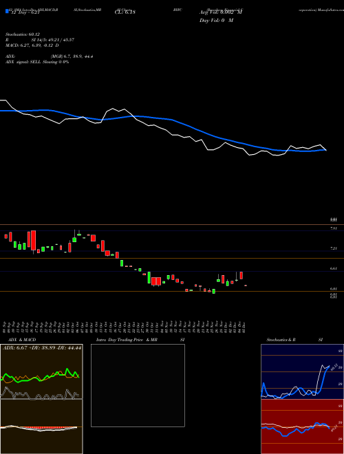The width and height of the screenshot is (344, 454).
Task: Click the 'ADX: 6.67 +DY: 38.89 -DY: 44.44' header
Action: (42, 347)
